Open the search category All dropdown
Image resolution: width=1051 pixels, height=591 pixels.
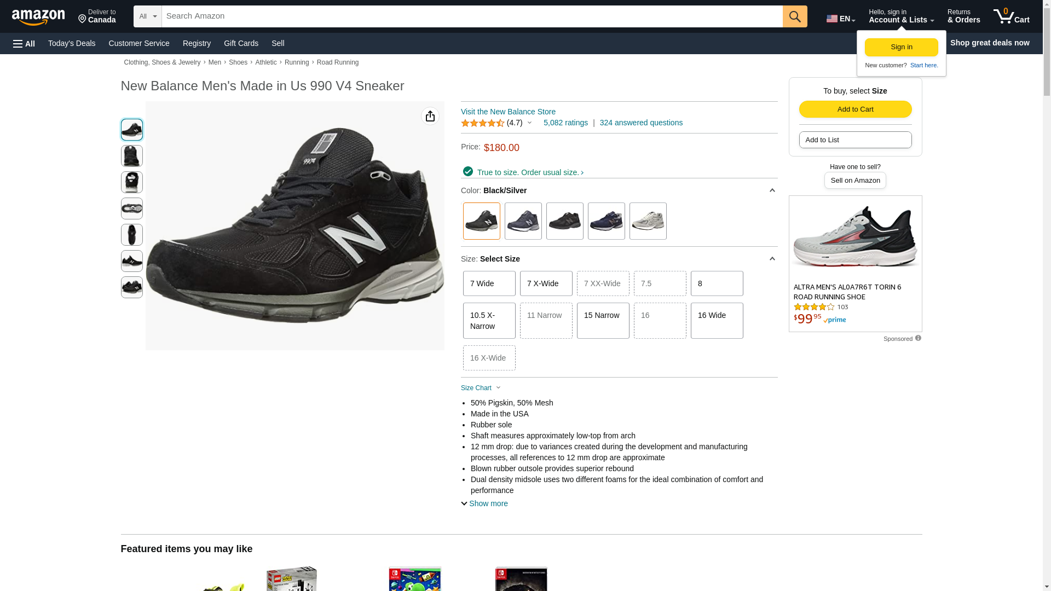[x=147, y=16]
